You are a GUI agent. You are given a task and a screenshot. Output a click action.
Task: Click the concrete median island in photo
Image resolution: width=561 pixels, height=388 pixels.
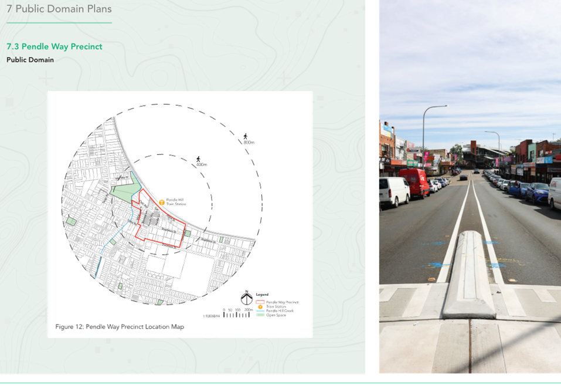[469, 275]
